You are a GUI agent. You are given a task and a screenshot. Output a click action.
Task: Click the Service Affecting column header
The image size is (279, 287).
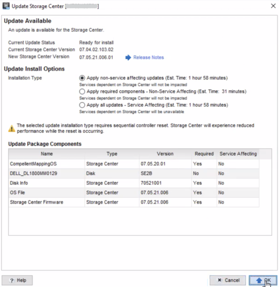pyautogui.click(x=238, y=154)
